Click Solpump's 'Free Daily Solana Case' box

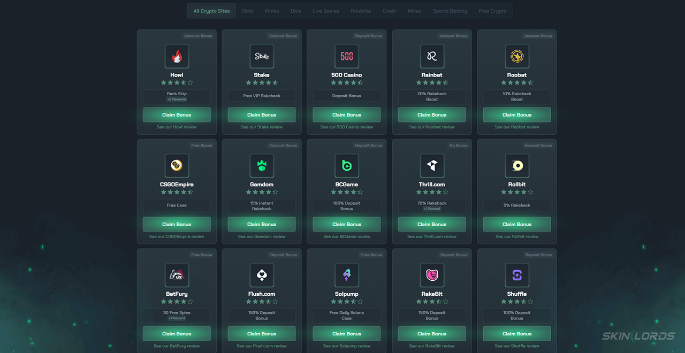tap(347, 315)
